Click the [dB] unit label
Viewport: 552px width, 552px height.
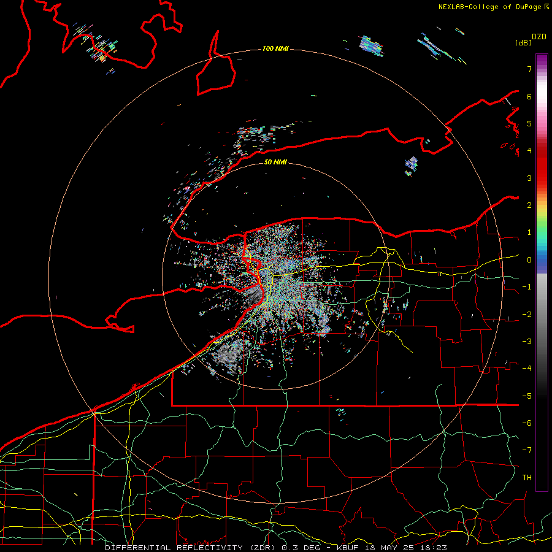click(x=524, y=42)
